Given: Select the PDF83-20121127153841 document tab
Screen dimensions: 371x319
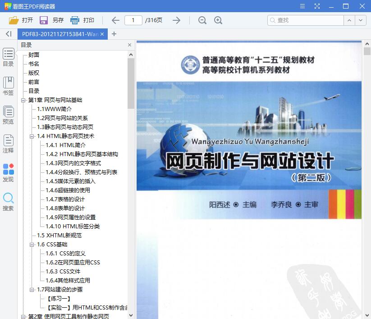Looking at the screenshot, I should point(59,33).
